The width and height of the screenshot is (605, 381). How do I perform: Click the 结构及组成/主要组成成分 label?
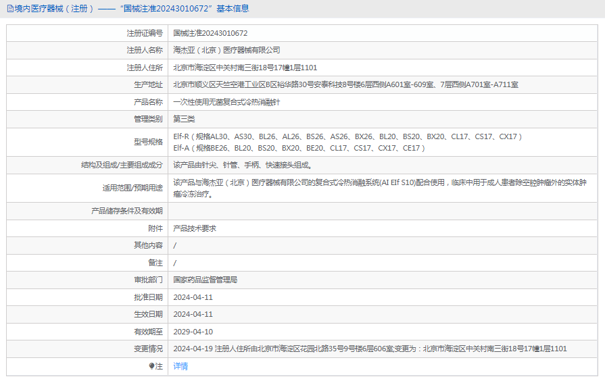click(x=122, y=165)
